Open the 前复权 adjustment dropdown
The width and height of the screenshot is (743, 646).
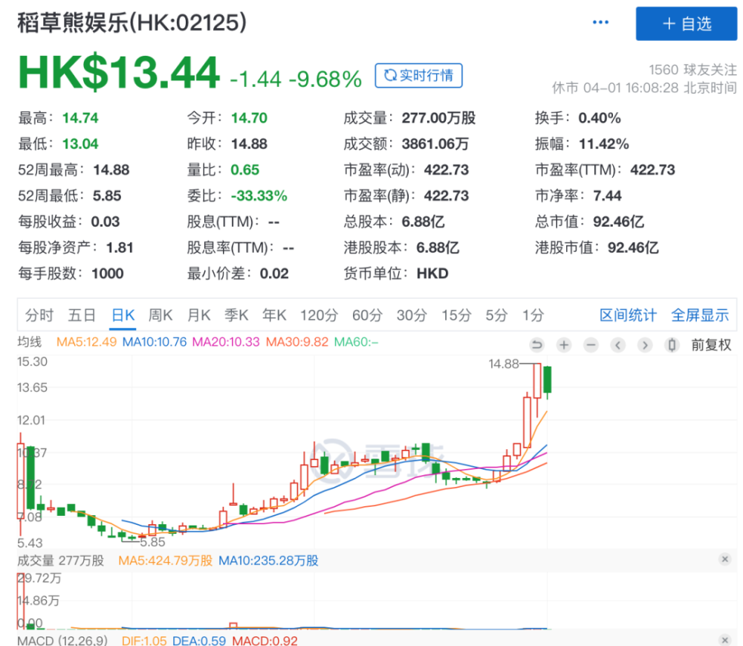(x=711, y=345)
